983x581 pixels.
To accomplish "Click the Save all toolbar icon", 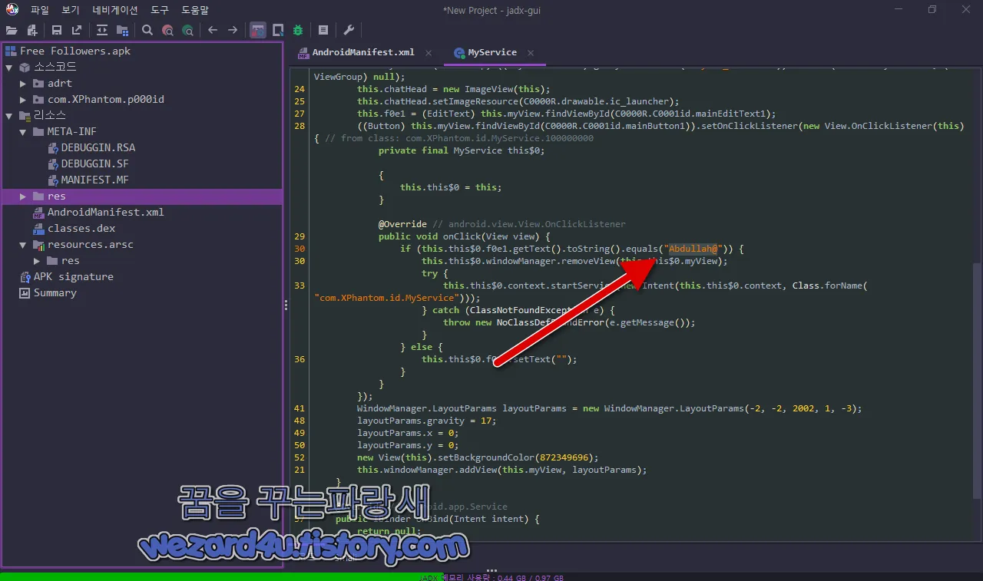I will click(x=57, y=30).
